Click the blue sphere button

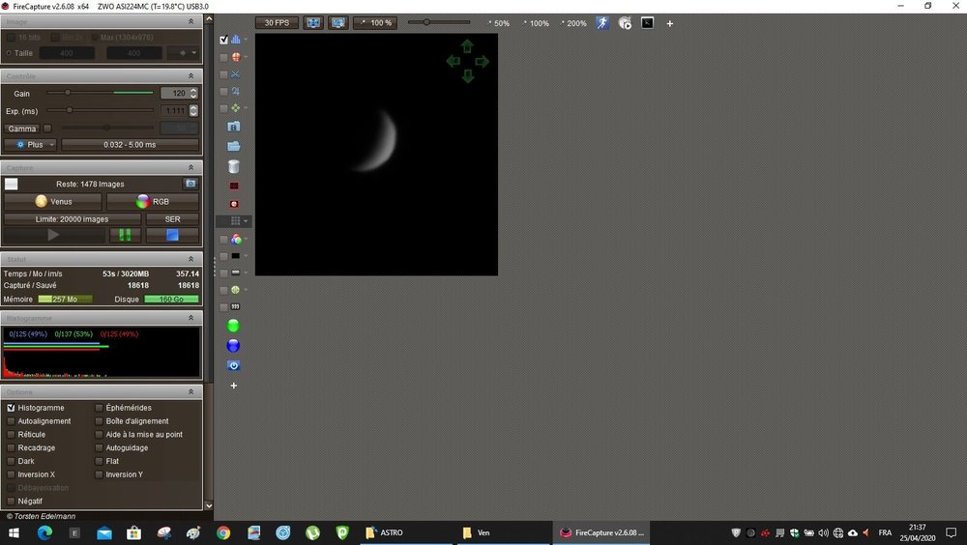[x=233, y=346]
